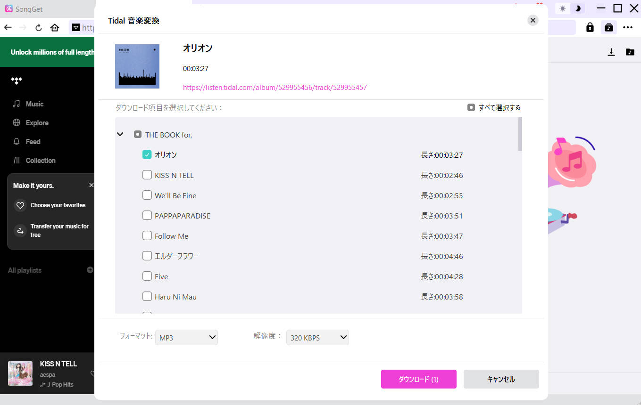The image size is (641, 405).
Task: Toggle the THE BOOK for, album checkbox
Action: pos(138,134)
